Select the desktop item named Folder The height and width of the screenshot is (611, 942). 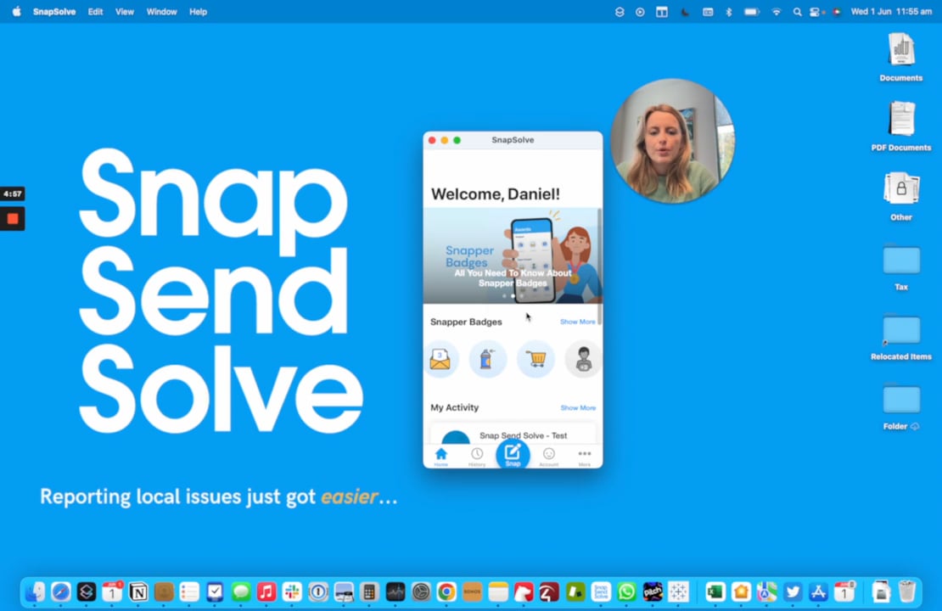(x=900, y=406)
